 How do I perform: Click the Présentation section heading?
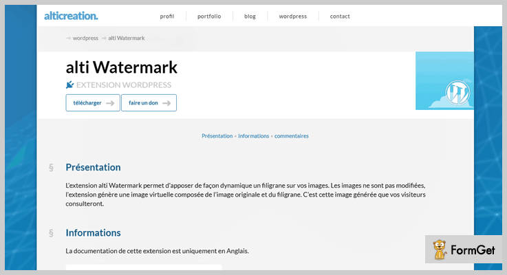(93, 167)
